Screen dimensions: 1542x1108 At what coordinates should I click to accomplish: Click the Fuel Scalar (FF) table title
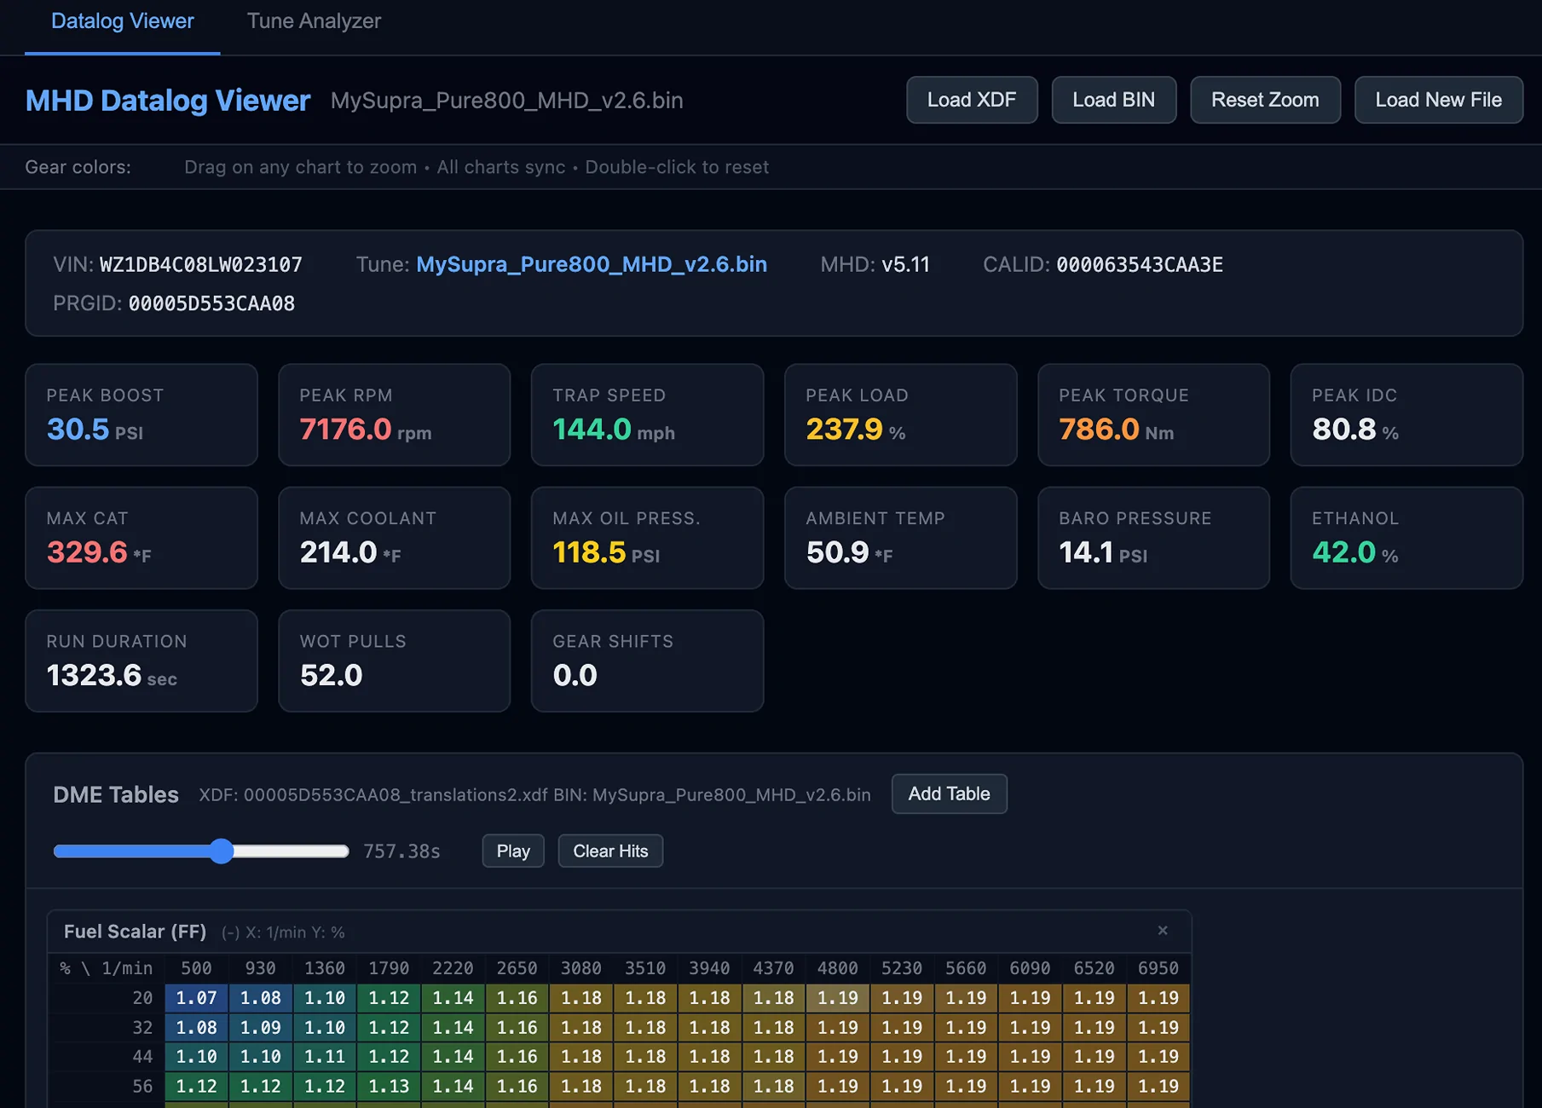136,932
